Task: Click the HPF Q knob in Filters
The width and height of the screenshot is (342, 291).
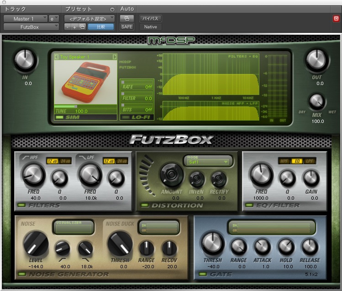Action: point(59,178)
